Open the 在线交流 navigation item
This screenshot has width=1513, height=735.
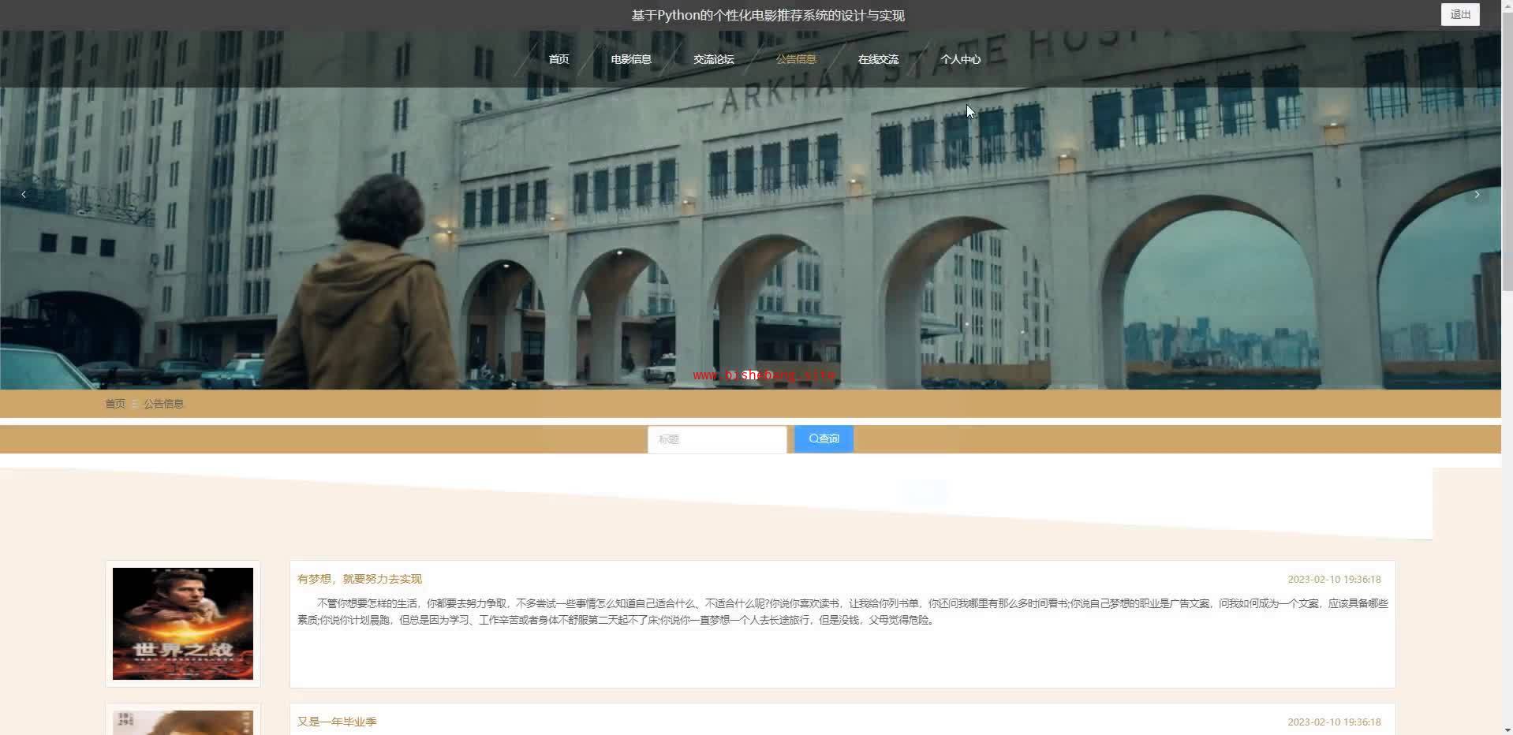[x=878, y=59]
